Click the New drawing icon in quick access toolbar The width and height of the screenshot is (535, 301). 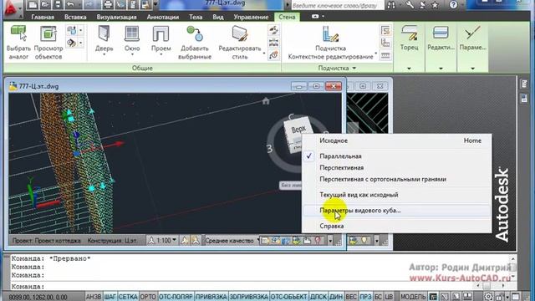pos(33,5)
